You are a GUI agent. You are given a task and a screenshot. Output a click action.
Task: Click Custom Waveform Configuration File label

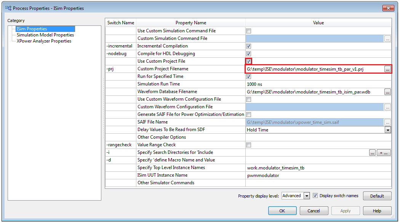pos(175,107)
